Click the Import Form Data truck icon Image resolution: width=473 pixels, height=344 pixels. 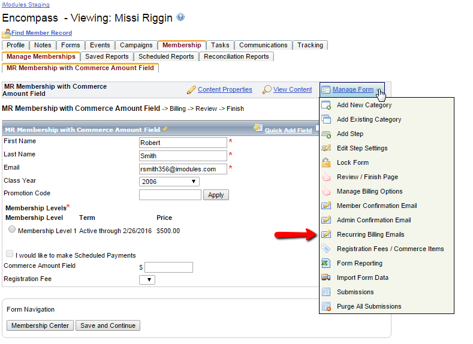click(326, 277)
